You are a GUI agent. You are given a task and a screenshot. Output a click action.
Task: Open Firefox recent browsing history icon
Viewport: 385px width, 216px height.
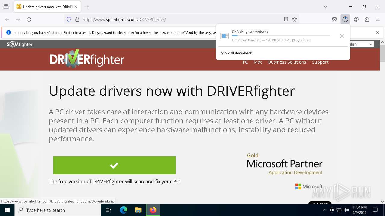6,7
